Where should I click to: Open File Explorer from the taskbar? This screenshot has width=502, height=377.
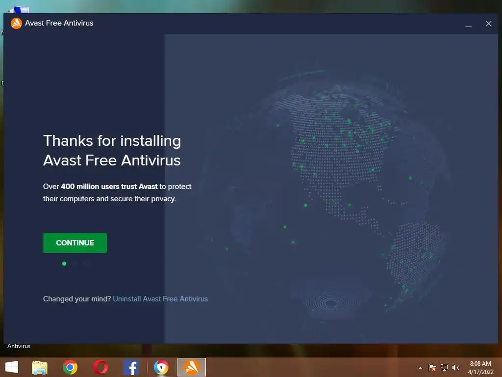(40, 367)
